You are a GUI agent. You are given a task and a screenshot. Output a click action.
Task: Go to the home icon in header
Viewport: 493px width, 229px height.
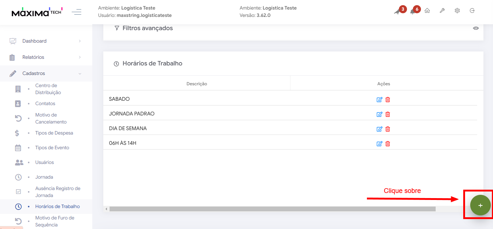click(427, 11)
